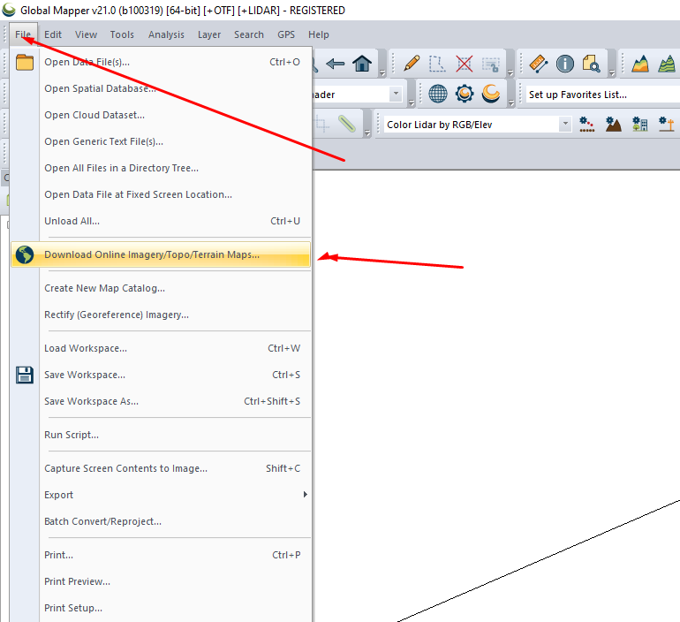The height and width of the screenshot is (622, 680).
Task: Expand the Export submenu arrow
Action: 306,495
